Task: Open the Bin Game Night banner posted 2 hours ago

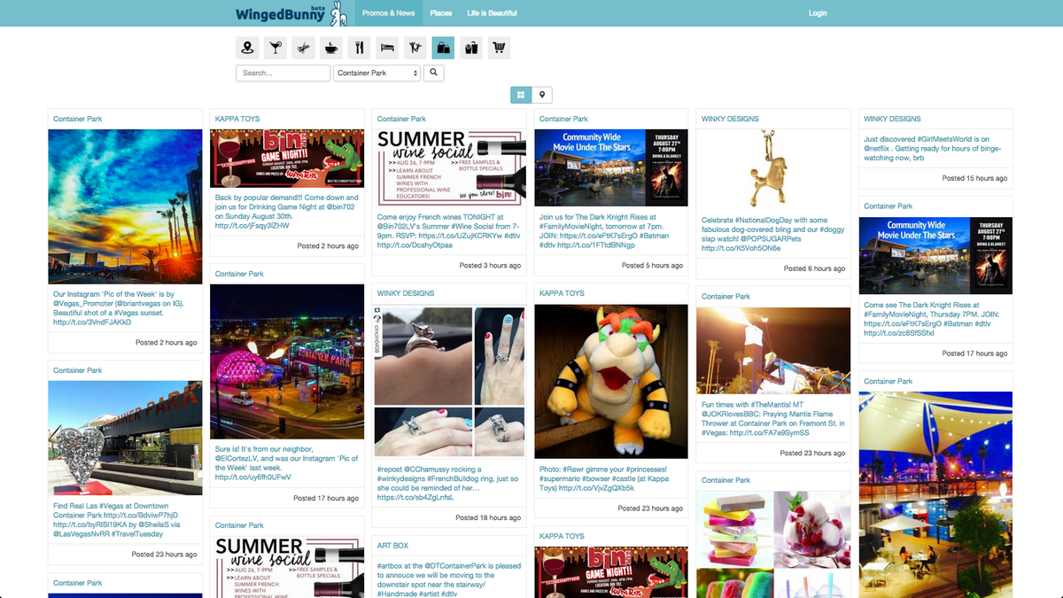Action: (287, 158)
